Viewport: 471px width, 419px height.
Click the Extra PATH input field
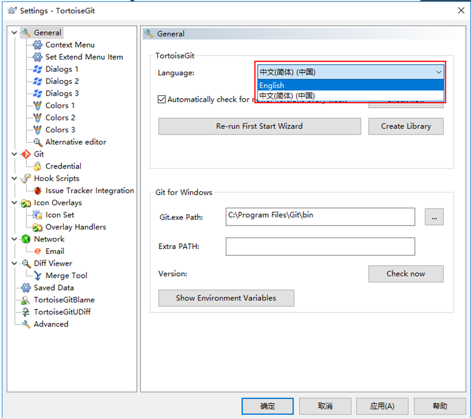click(320, 246)
